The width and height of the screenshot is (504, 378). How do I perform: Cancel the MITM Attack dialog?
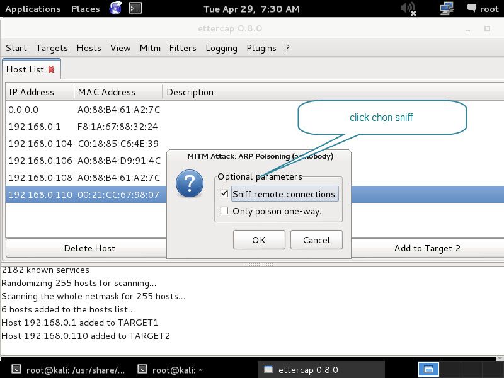click(x=316, y=240)
